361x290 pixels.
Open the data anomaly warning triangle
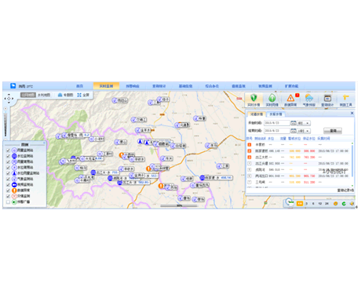(290, 100)
